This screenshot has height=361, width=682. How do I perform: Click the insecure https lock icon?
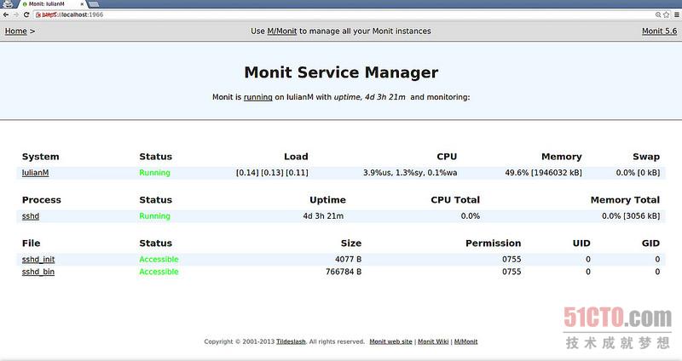coord(38,14)
